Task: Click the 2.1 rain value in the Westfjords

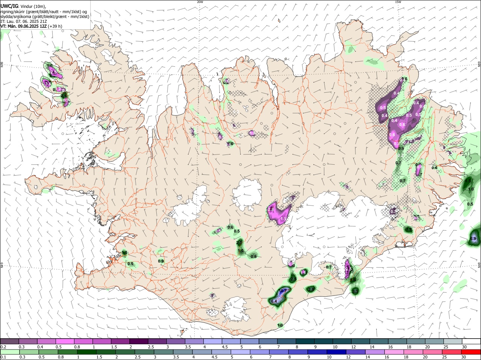Action: click(x=63, y=96)
